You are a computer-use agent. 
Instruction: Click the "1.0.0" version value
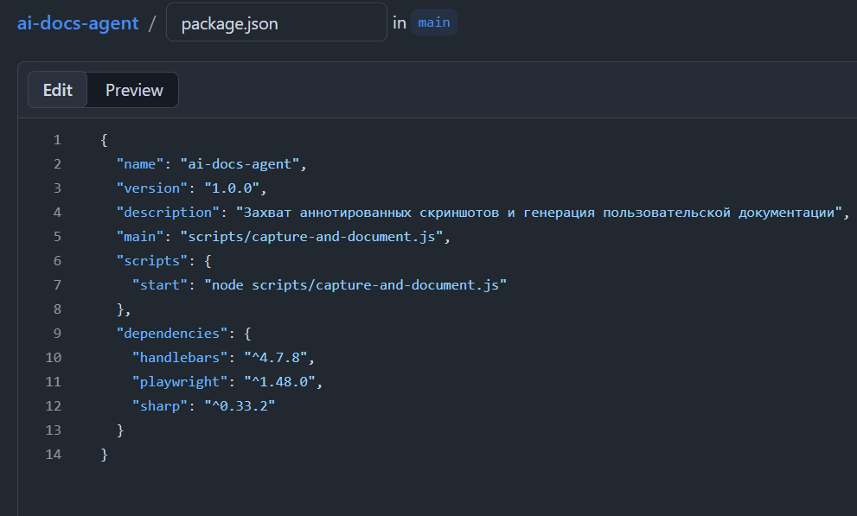tap(232, 188)
